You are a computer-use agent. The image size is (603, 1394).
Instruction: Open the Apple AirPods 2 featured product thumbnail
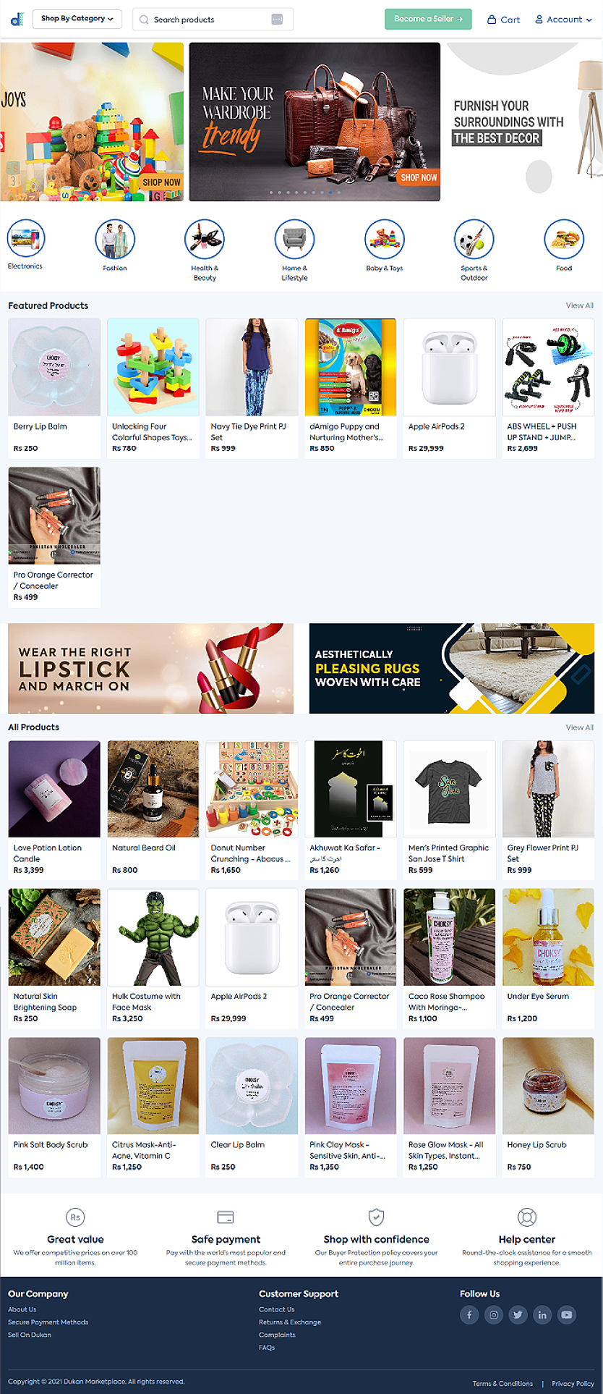(x=449, y=367)
